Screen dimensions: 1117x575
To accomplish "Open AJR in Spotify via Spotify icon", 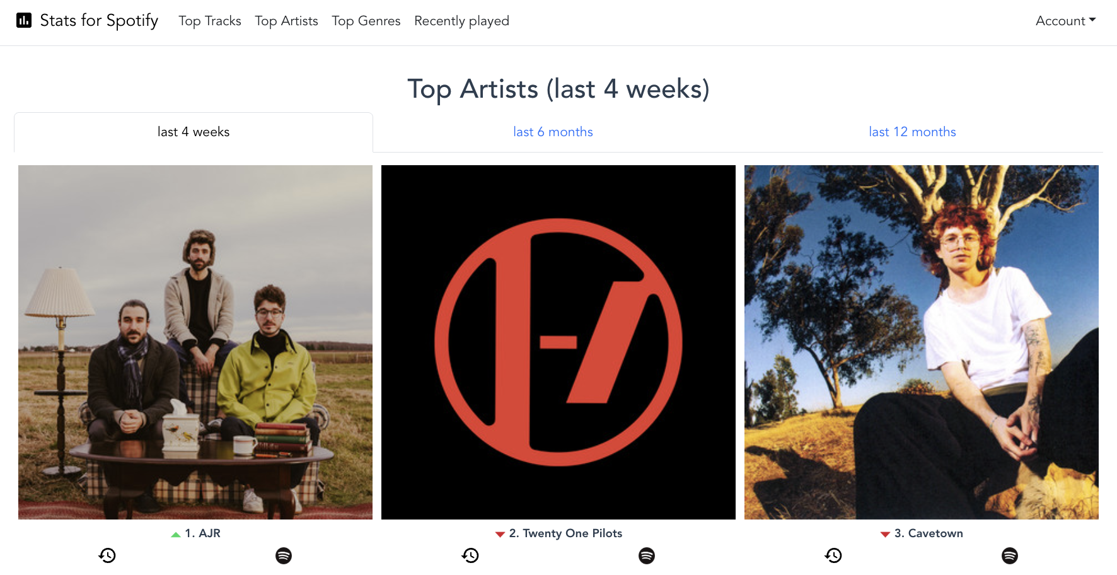I will click(284, 555).
